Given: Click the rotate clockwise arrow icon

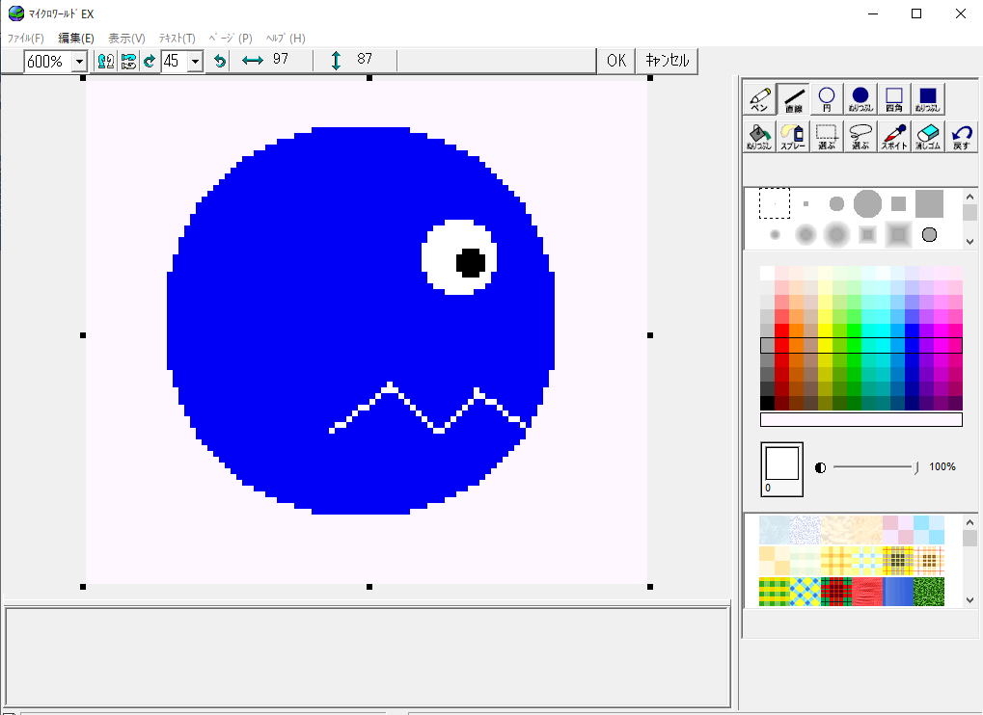Looking at the screenshot, I should point(150,61).
